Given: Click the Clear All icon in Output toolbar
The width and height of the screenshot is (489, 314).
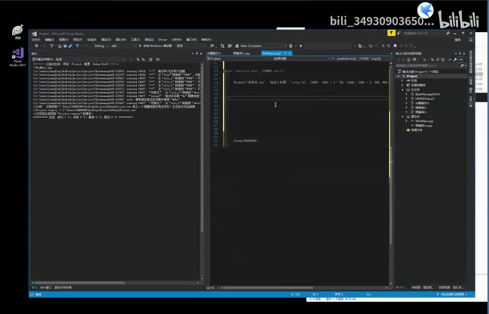Looking at the screenshot, I should pos(151,59).
